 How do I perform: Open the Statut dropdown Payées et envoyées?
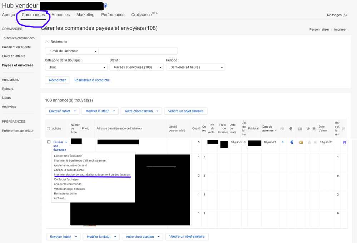coord(137,67)
